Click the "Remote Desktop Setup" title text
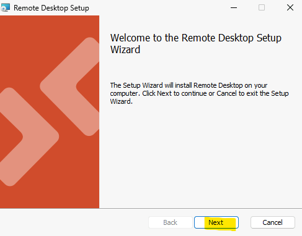Image resolution: width=302 pixels, height=236 pixels. 51,8
